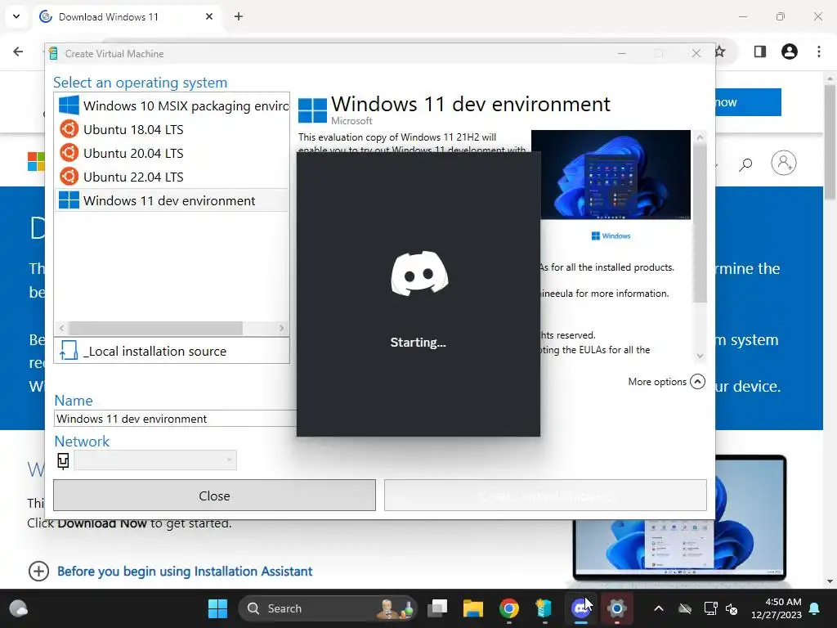Open Hyper-V Quick Create taskbar icon
The width and height of the screenshot is (837, 628).
[x=544, y=608]
